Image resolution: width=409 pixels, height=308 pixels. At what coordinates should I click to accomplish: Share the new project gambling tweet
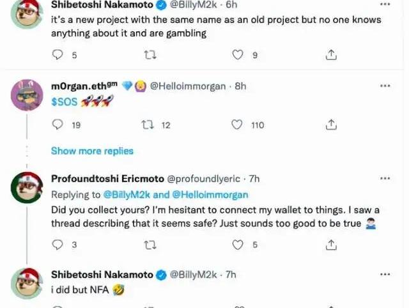click(331, 55)
